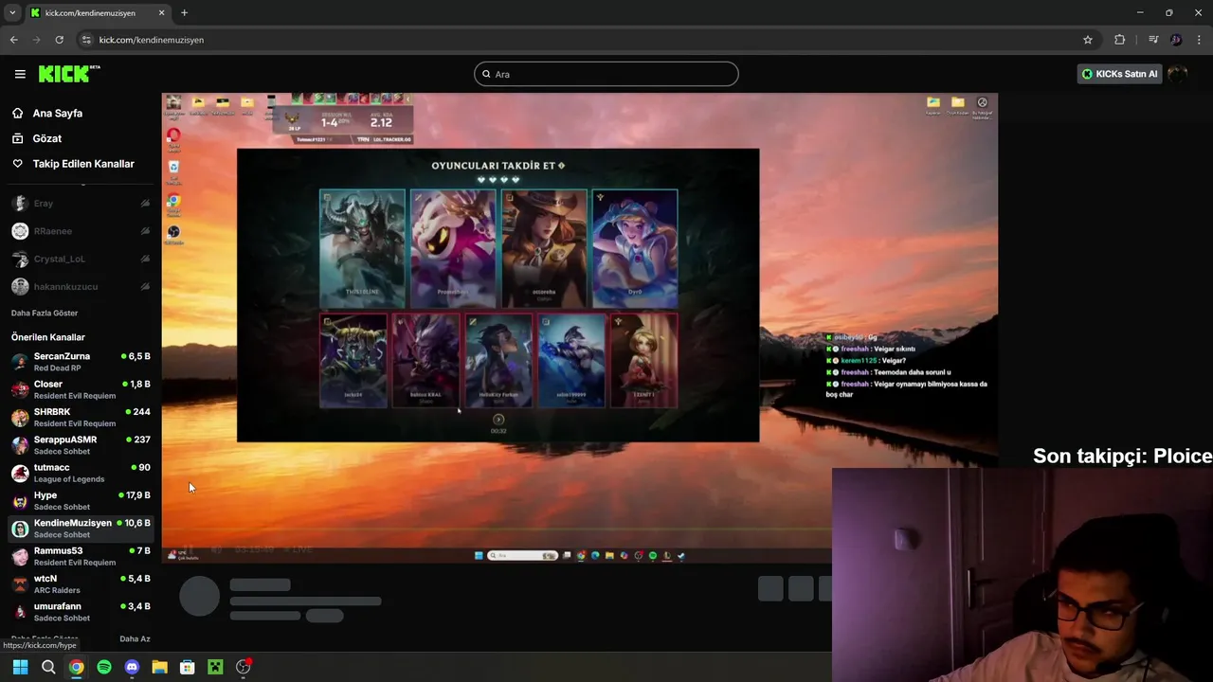Open Microsoft Store from the taskbar
The width and height of the screenshot is (1213, 682).
coord(188,667)
